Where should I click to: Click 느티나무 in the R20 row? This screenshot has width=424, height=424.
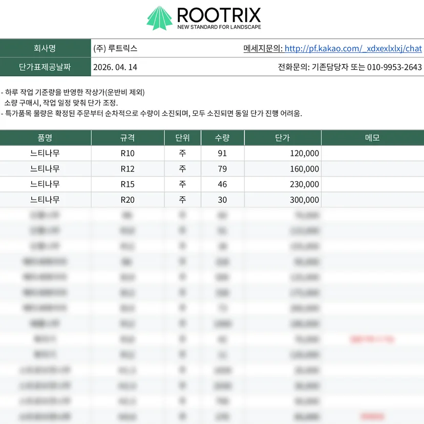45,200
